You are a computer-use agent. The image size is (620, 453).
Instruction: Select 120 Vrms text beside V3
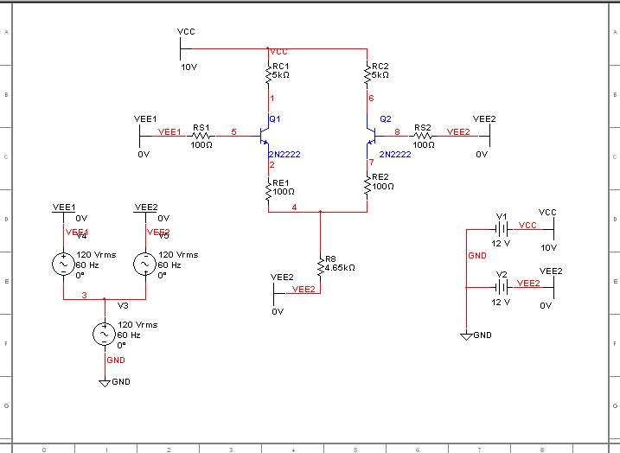pyautogui.click(x=137, y=324)
